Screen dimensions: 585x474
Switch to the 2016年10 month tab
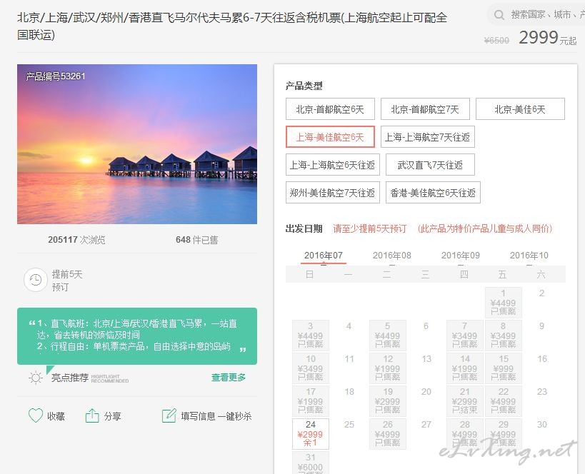tap(529, 256)
